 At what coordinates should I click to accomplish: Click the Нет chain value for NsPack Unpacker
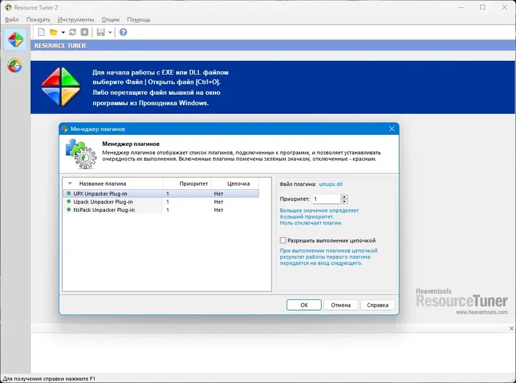coord(219,210)
